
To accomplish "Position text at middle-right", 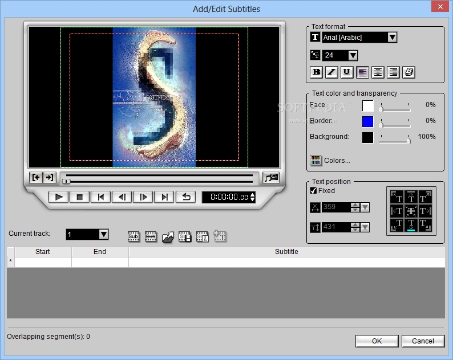I will pos(425,211).
